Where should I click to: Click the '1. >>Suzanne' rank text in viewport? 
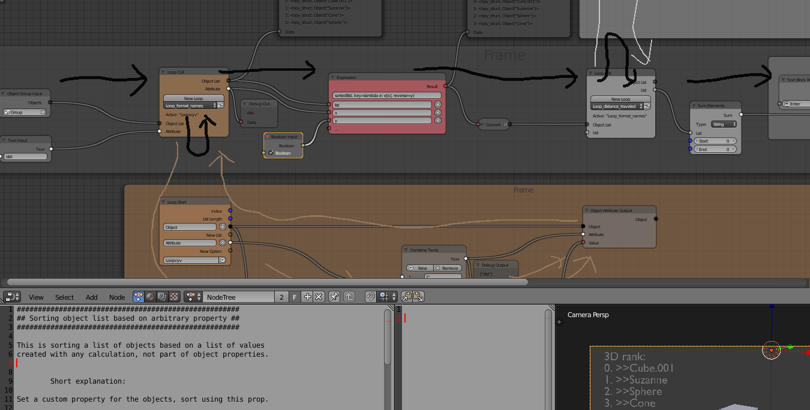click(x=635, y=379)
